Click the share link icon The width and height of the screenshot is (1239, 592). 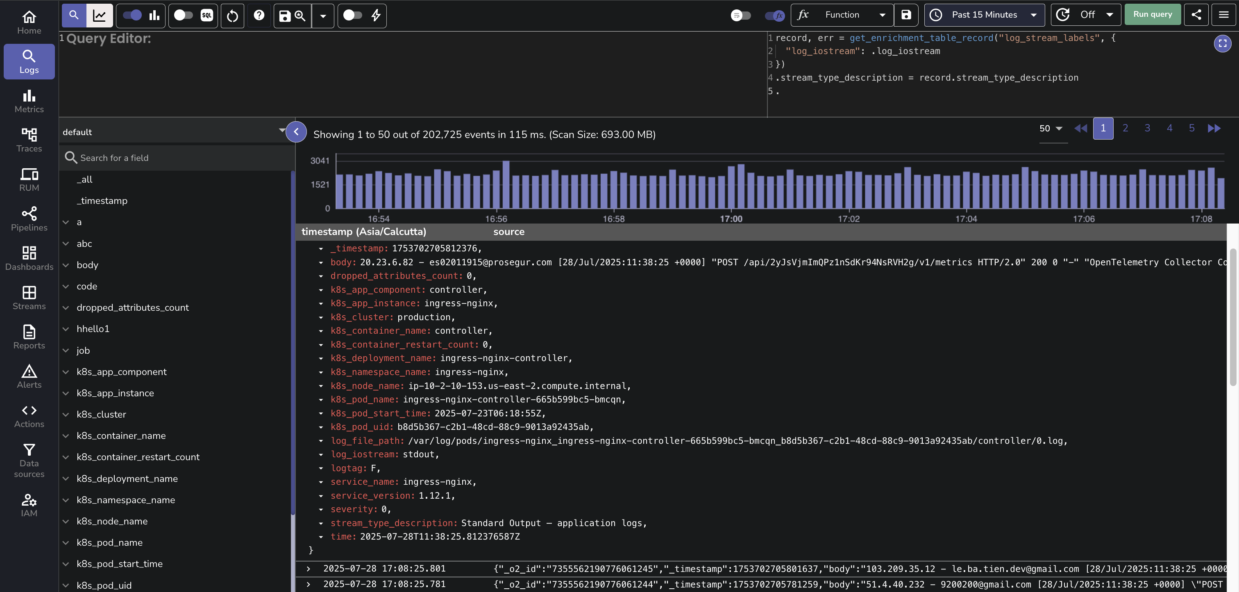(x=1196, y=14)
